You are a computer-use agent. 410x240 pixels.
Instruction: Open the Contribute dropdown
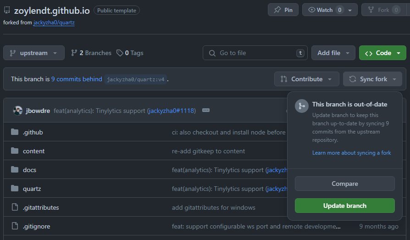click(306, 79)
